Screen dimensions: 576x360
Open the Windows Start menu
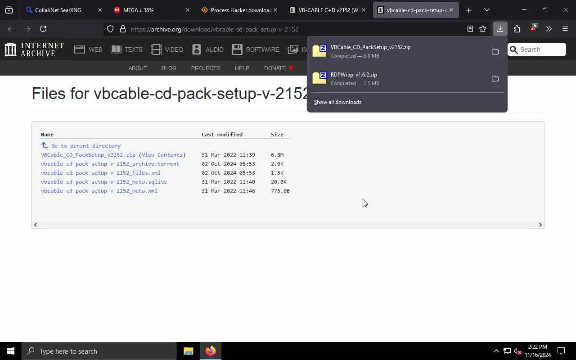point(11,351)
